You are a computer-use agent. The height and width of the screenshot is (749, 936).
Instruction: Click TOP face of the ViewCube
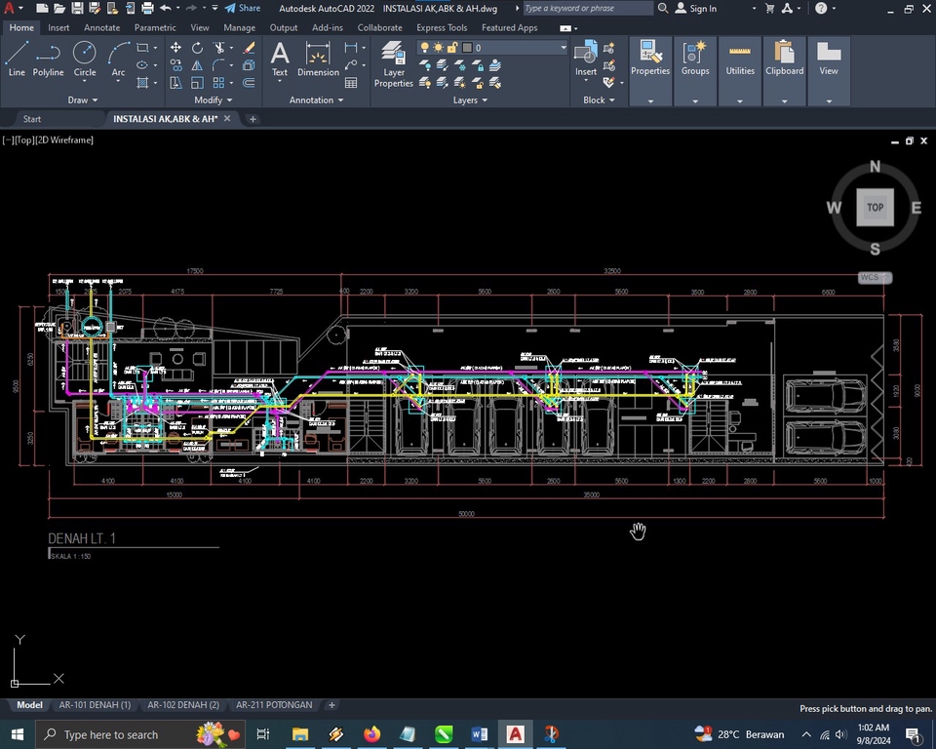click(x=875, y=208)
